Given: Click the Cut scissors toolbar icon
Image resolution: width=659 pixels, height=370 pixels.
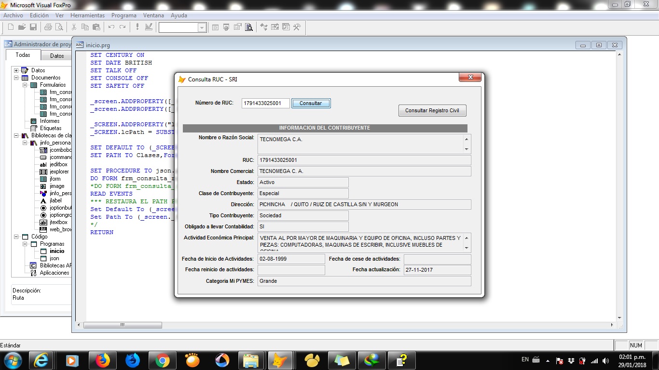Looking at the screenshot, I should coord(74,27).
